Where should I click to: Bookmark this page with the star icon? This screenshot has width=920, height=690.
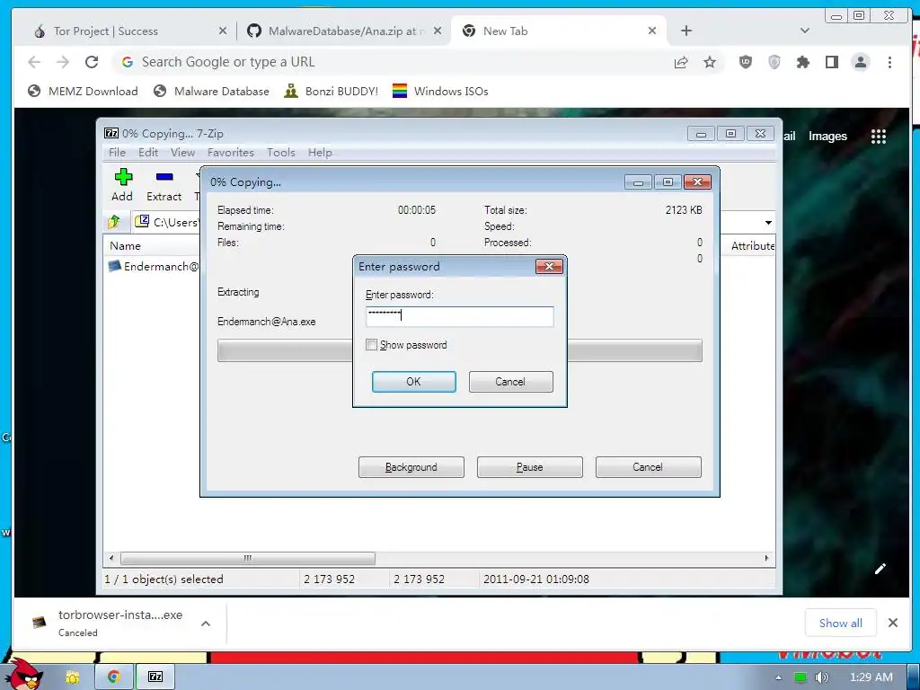pos(710,62)
